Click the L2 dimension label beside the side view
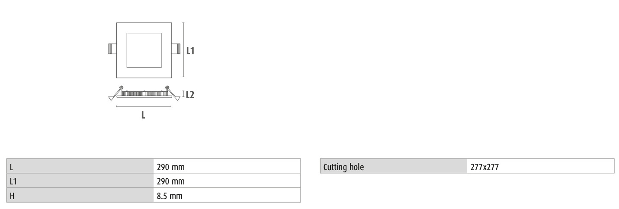Image resolution: width=619 pixels, height=209 pixels. pos(190,95)
